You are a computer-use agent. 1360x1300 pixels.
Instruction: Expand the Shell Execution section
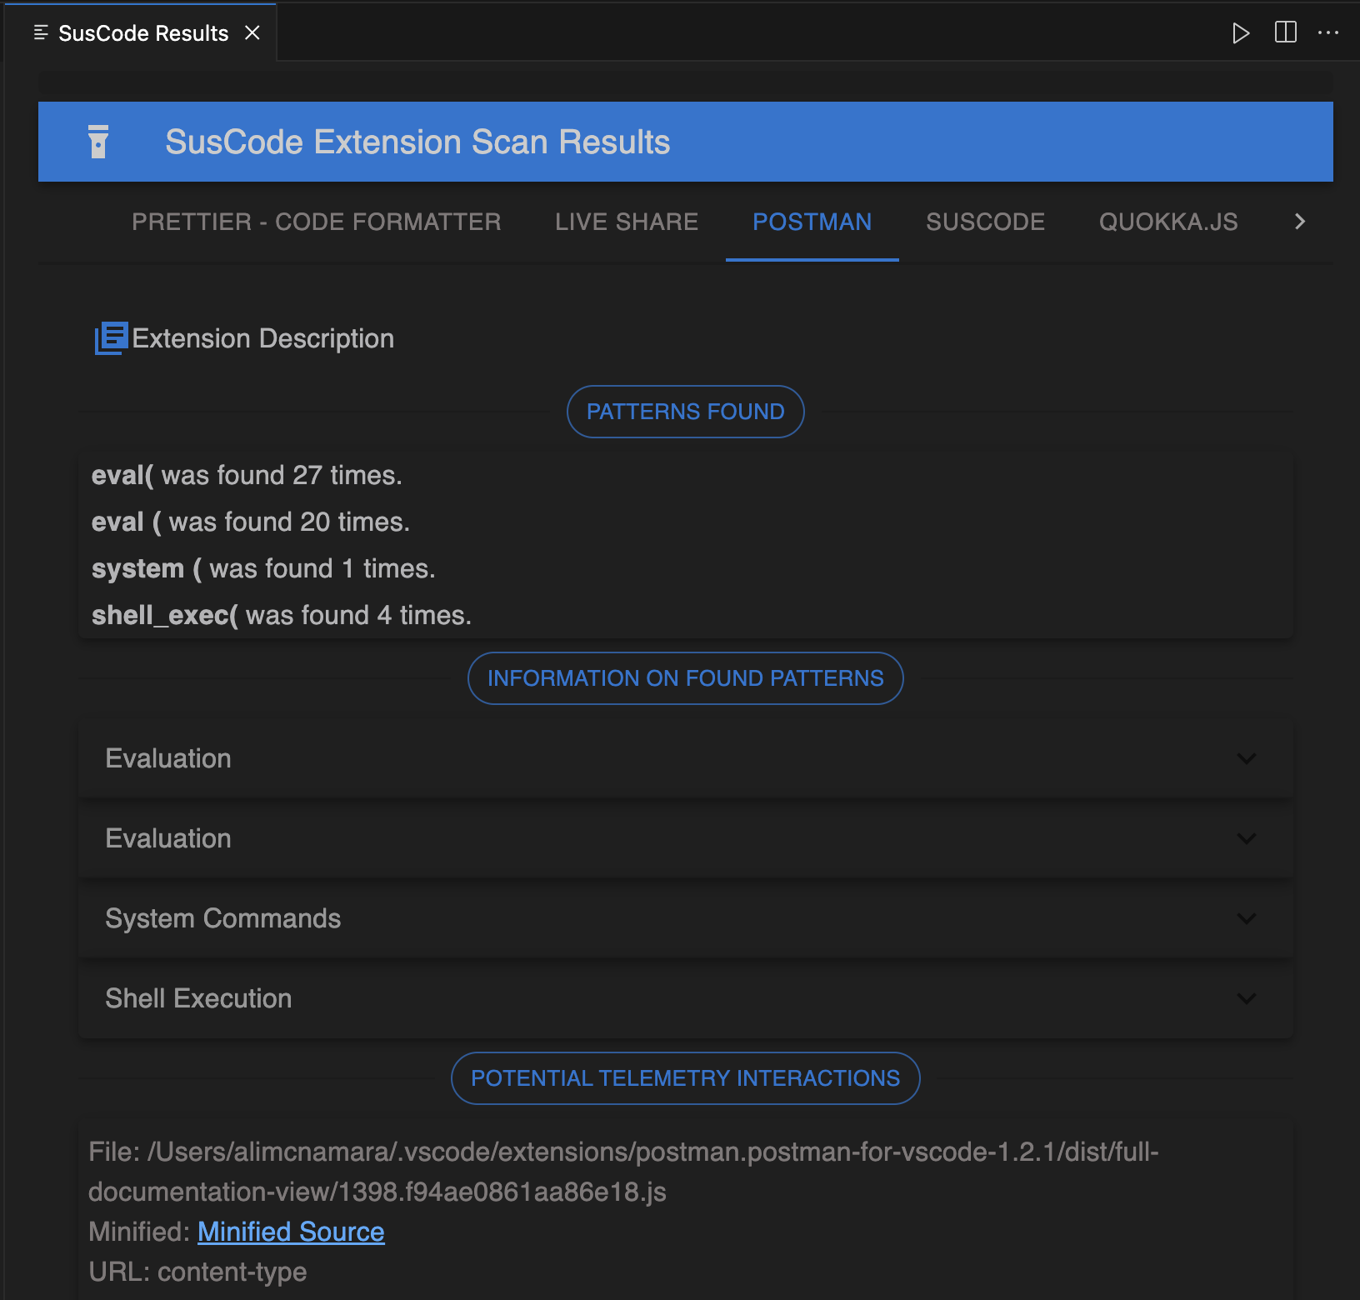[686, 998]
